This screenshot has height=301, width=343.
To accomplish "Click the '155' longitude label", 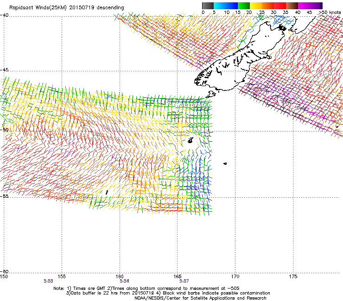I will 62,276.
